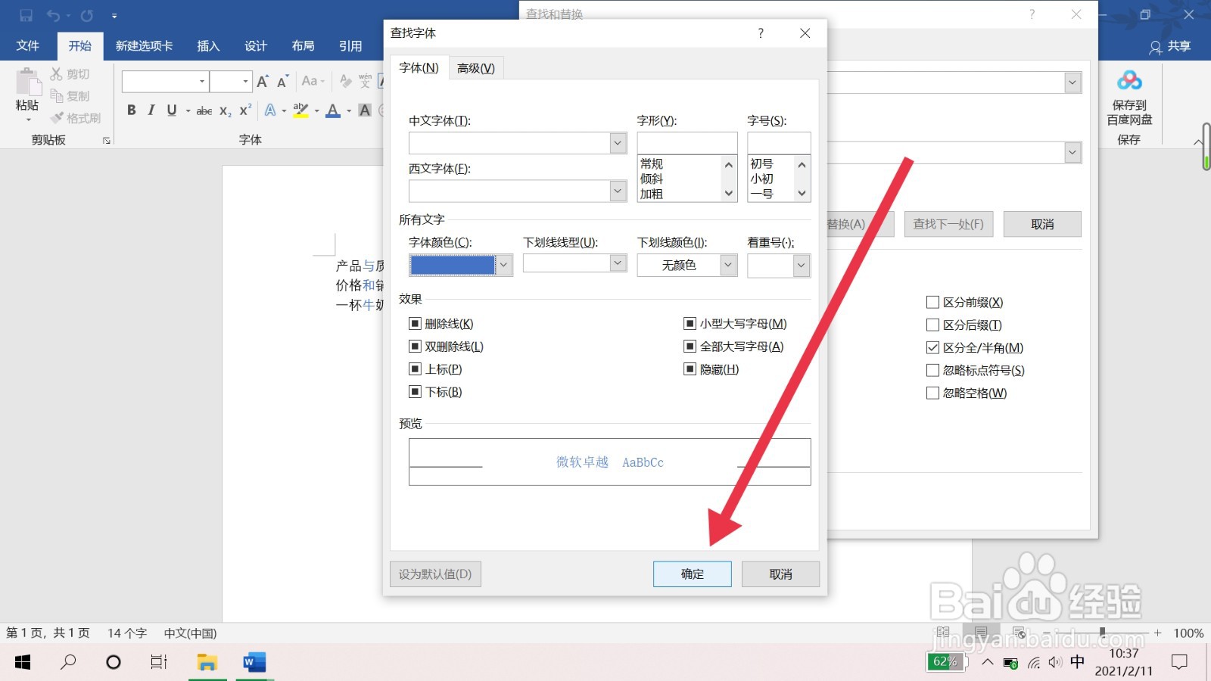Switch to the 高级(V) tab

(476, 68)
